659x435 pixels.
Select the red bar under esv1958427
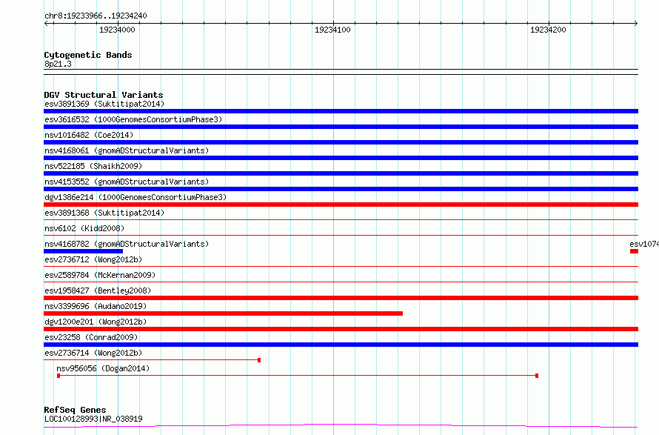click(x=341, y=298)
